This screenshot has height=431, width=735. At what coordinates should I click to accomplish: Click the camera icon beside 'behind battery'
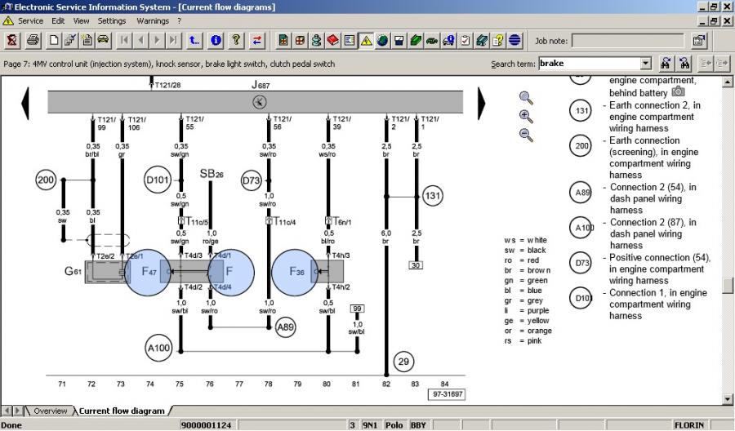click(678, 92)
